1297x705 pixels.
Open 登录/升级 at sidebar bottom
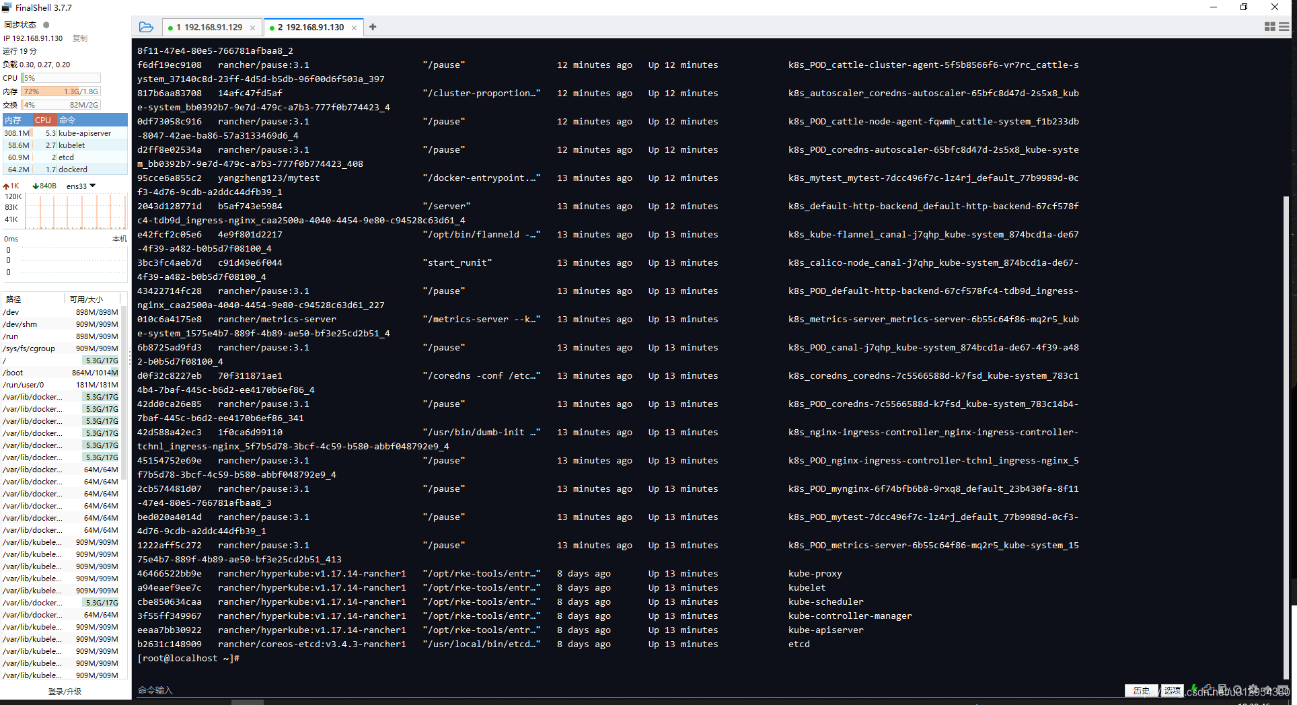65,691
